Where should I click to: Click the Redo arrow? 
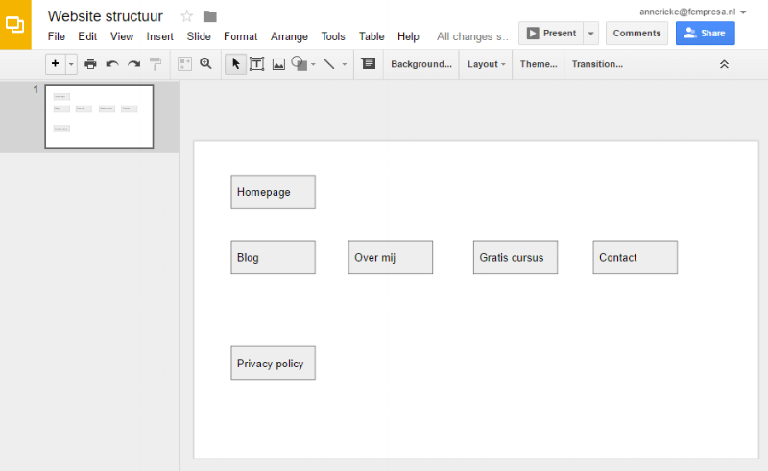click(133, 64)
